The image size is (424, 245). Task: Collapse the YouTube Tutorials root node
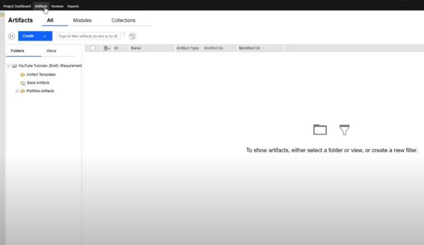tap(9, 66)
